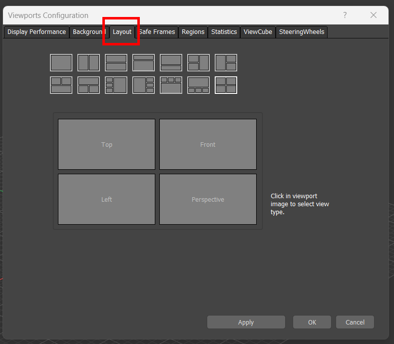
Task: Cancel the Viewports Configuration dialog
Action: pos(355,322)
